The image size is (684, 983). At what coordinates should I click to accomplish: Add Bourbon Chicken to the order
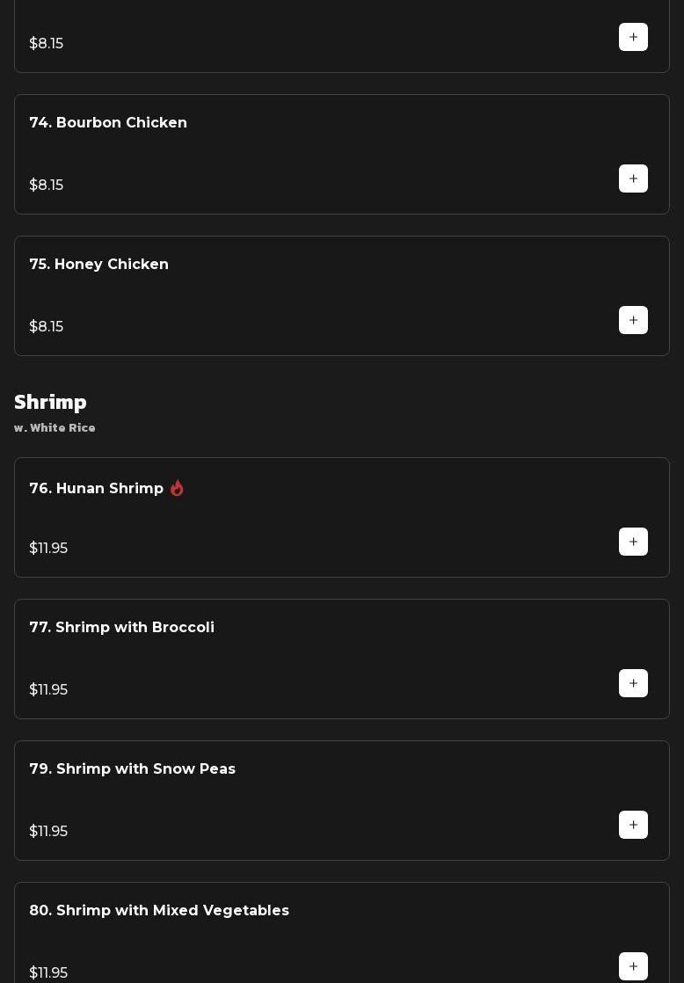pyautogui.click(x=633, y=178)
